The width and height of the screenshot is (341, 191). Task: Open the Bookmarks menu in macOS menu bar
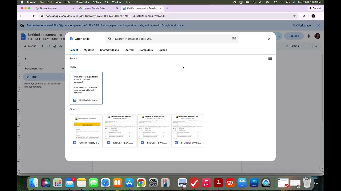pos(83,2)
